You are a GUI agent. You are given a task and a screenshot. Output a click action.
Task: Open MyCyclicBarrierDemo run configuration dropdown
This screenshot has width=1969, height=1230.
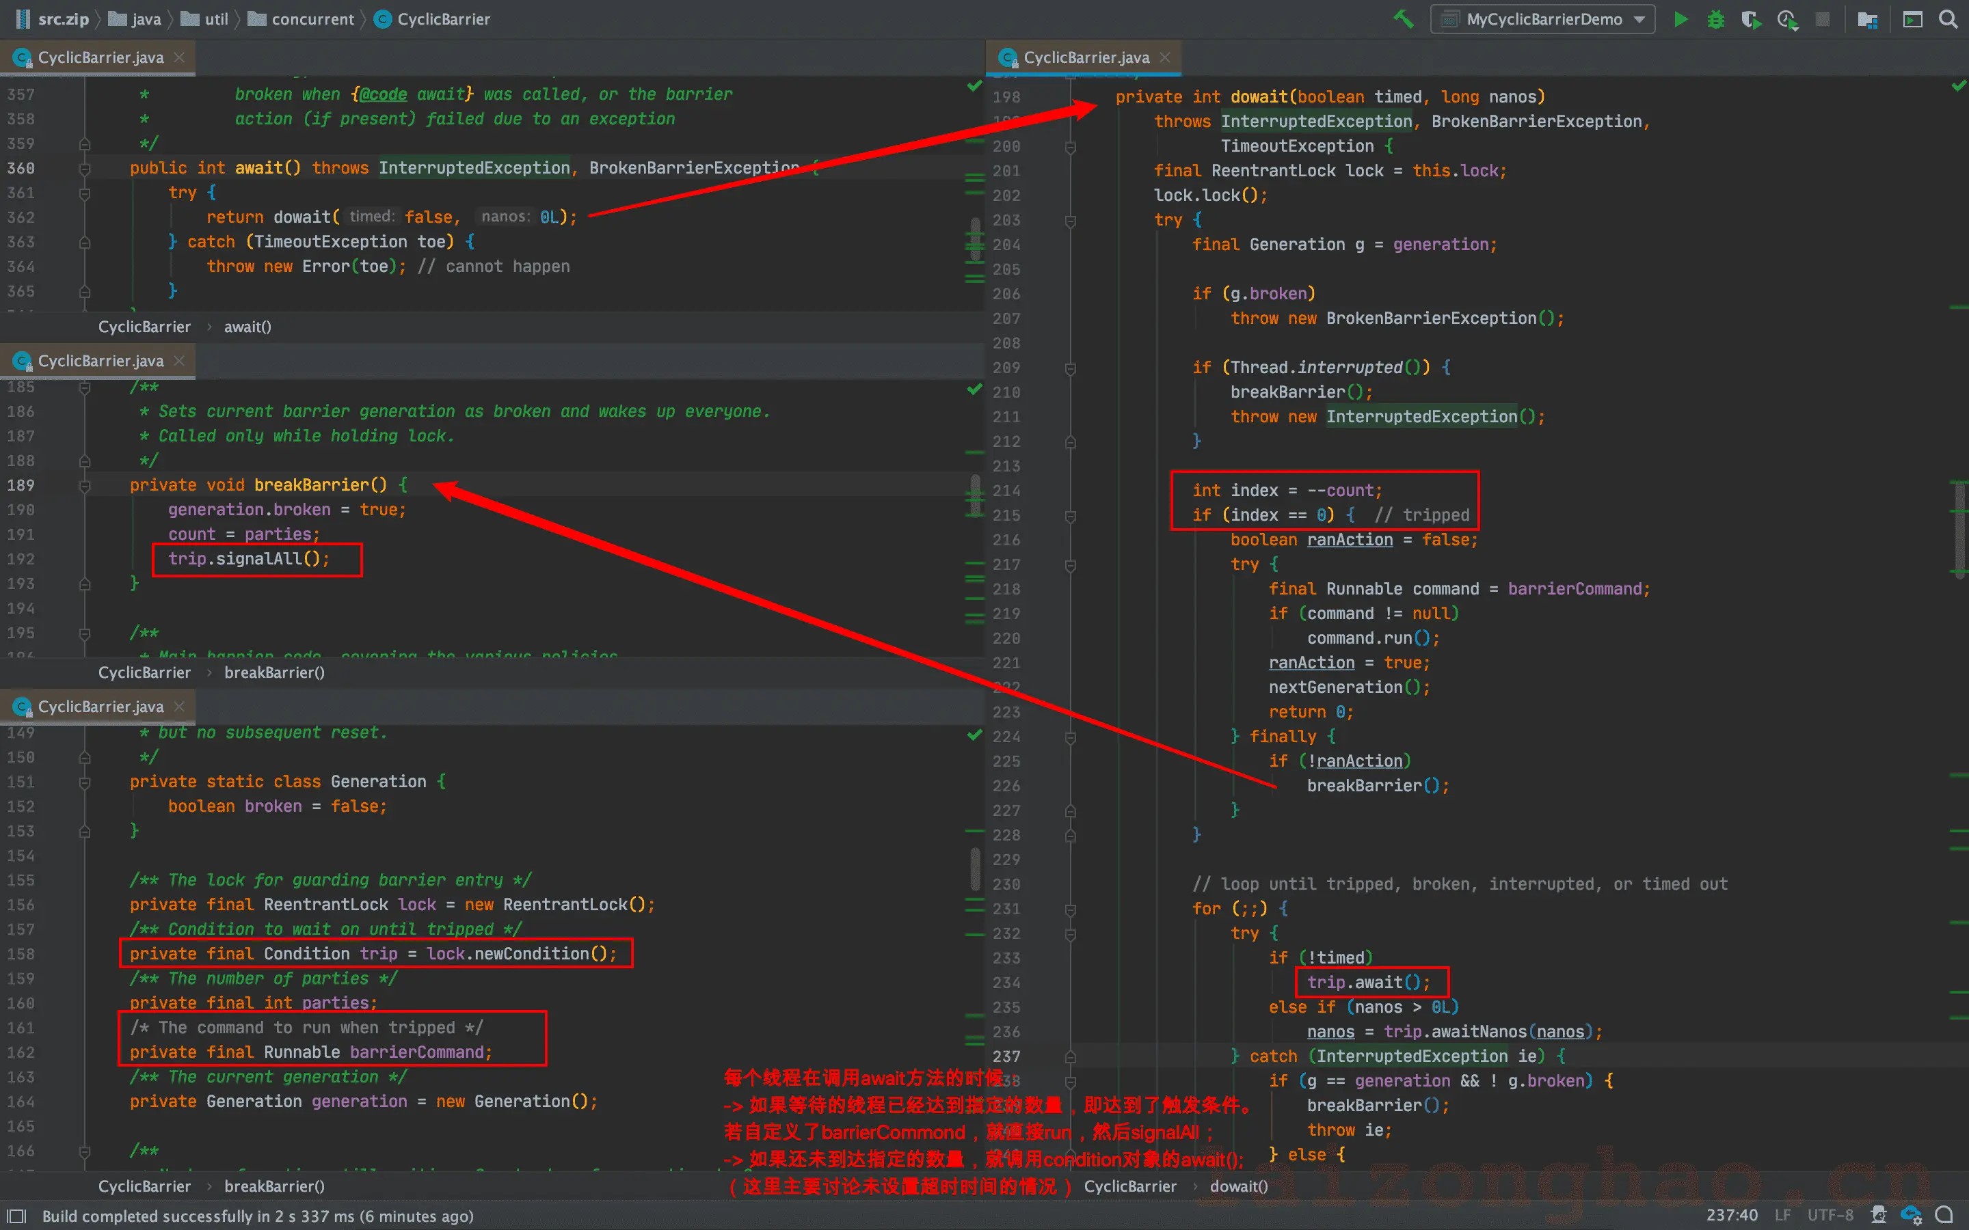point(1544,18)
